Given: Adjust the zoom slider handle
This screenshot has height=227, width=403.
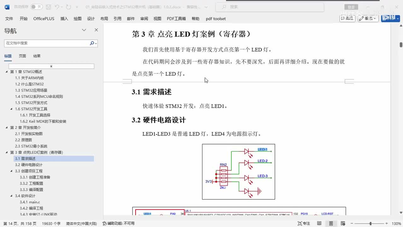Looking at the screenshot, I should tap(371, 224).
